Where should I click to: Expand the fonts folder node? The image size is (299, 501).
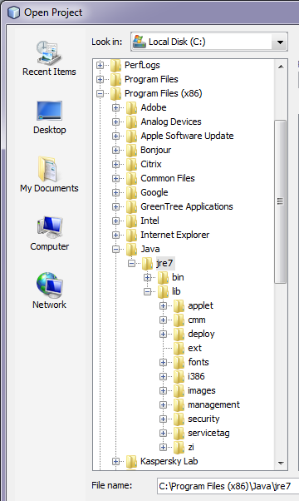tap(163, 362)
